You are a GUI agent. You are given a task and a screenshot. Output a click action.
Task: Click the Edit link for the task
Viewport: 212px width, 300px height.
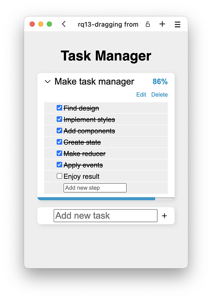141,95
